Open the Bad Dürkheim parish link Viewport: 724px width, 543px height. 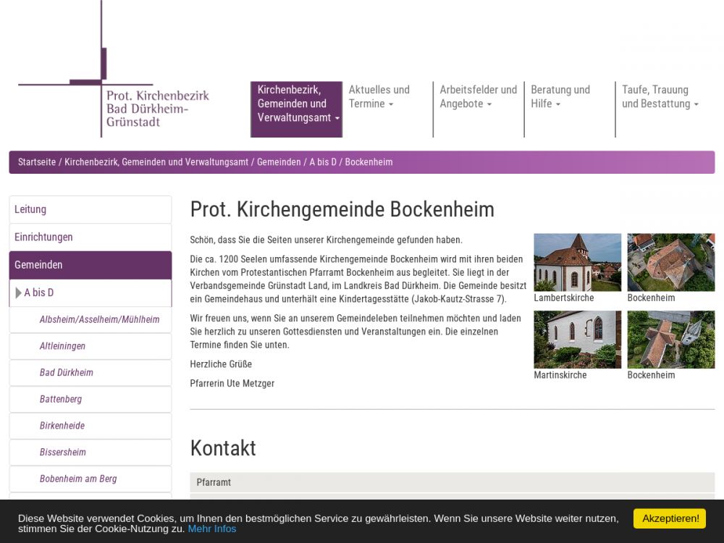pyautogui.click(x=67, y=373)
